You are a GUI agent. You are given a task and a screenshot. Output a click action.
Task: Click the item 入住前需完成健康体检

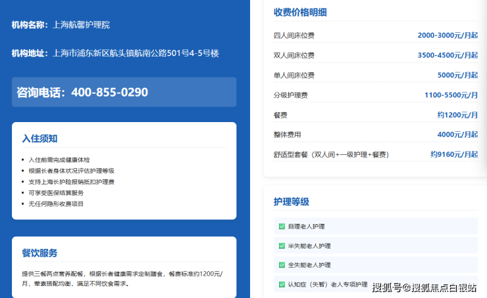pos(59,160)
